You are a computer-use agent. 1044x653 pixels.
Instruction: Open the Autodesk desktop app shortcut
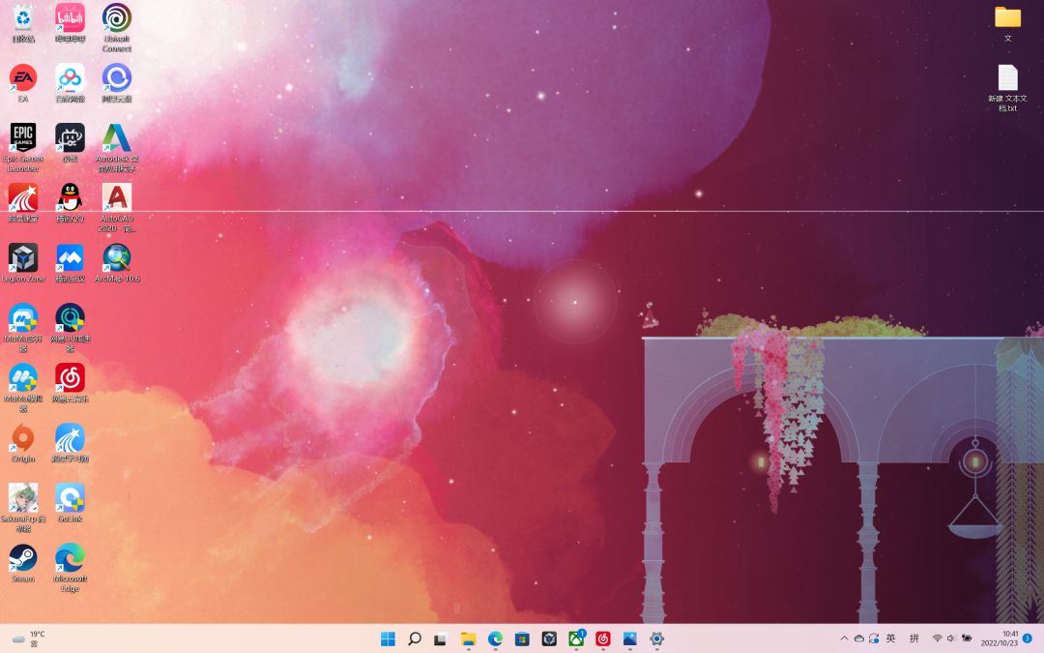point(117,147)
